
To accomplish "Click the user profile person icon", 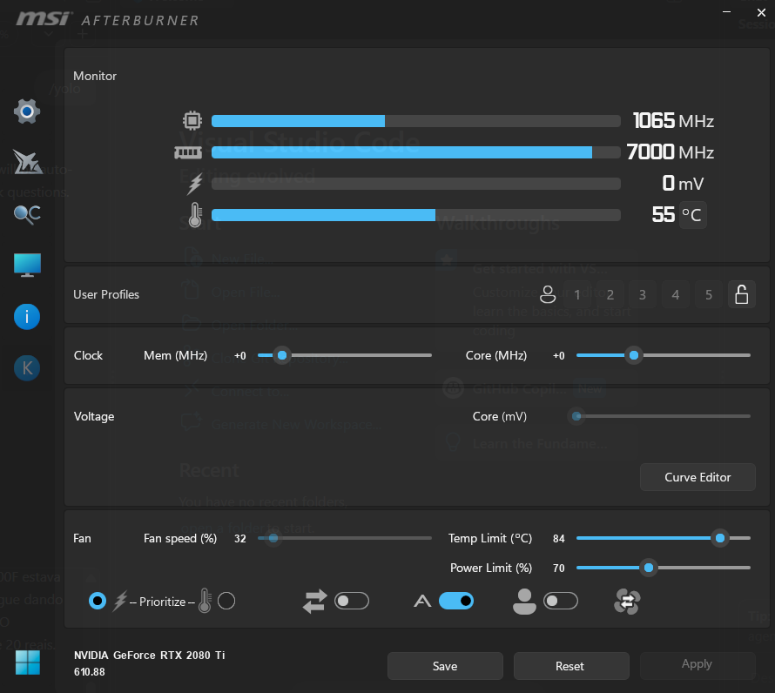I will [547, 294].
